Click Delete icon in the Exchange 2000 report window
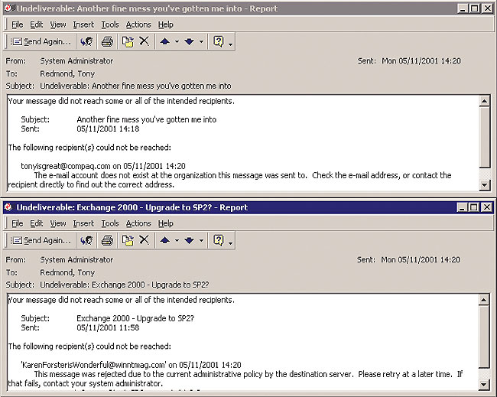The image size is (497, 397). coord(144,240)
